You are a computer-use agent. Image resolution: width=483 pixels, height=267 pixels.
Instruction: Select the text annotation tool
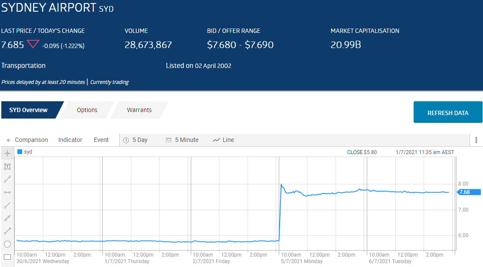(7, 167)
